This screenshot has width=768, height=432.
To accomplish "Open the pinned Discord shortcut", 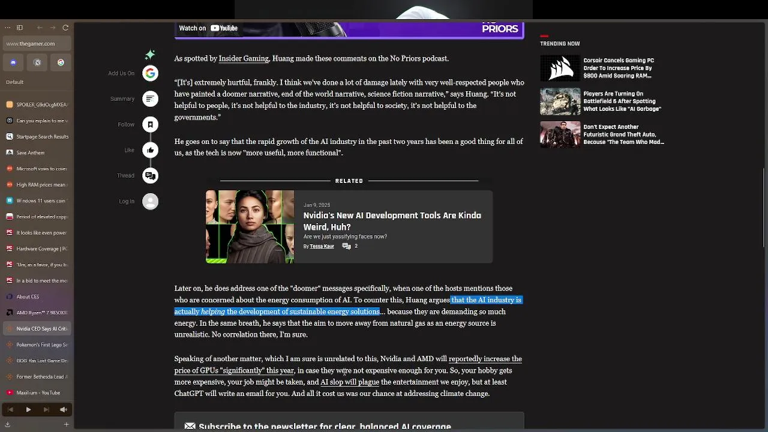I will tap(13, 62).
